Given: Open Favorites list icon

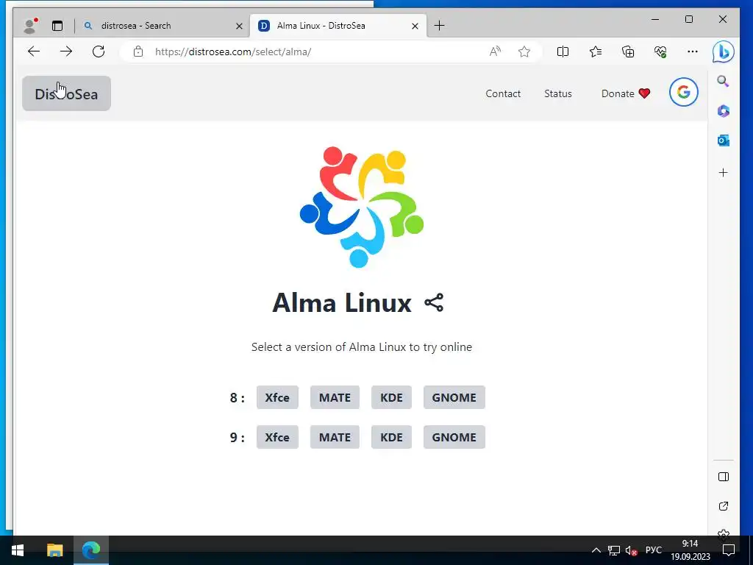Looking at the screenshot, I should (596, 51).
